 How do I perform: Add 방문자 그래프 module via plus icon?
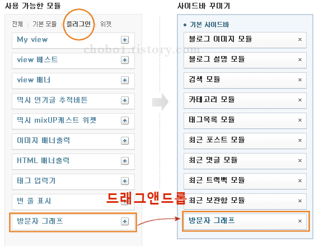[x=125, y=221]
